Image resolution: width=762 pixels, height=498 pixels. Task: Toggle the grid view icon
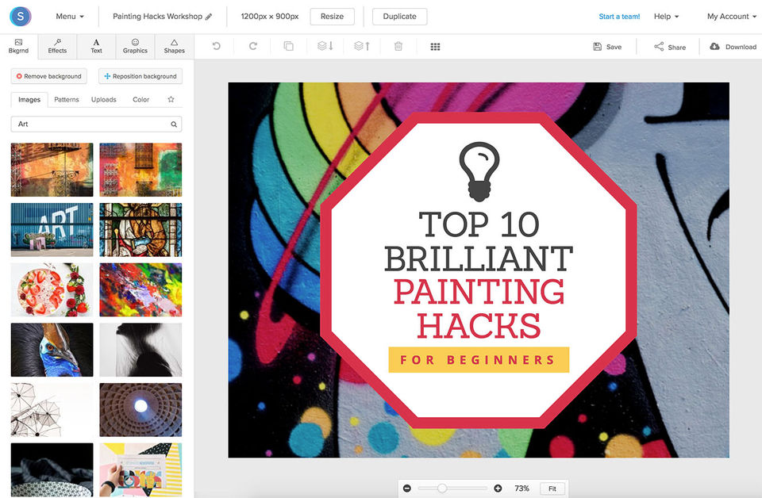[x=435, y=47]
